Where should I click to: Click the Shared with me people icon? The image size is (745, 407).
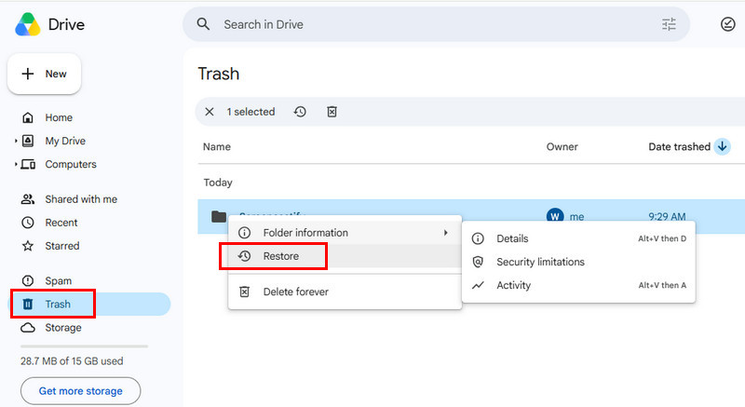click(x=28, y=199)
